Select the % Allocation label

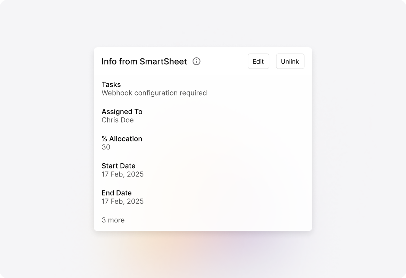point(122,139)
